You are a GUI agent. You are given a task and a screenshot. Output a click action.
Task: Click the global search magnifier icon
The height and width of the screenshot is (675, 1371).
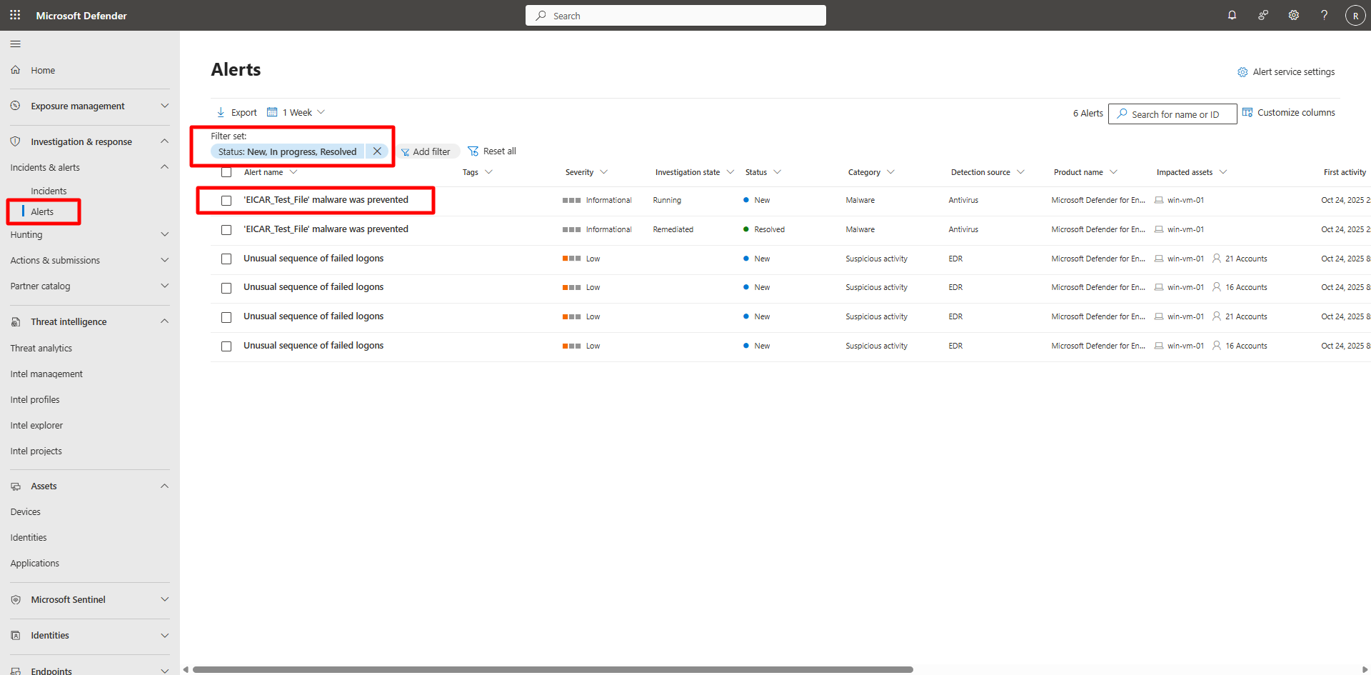click(x=541, y=16)
